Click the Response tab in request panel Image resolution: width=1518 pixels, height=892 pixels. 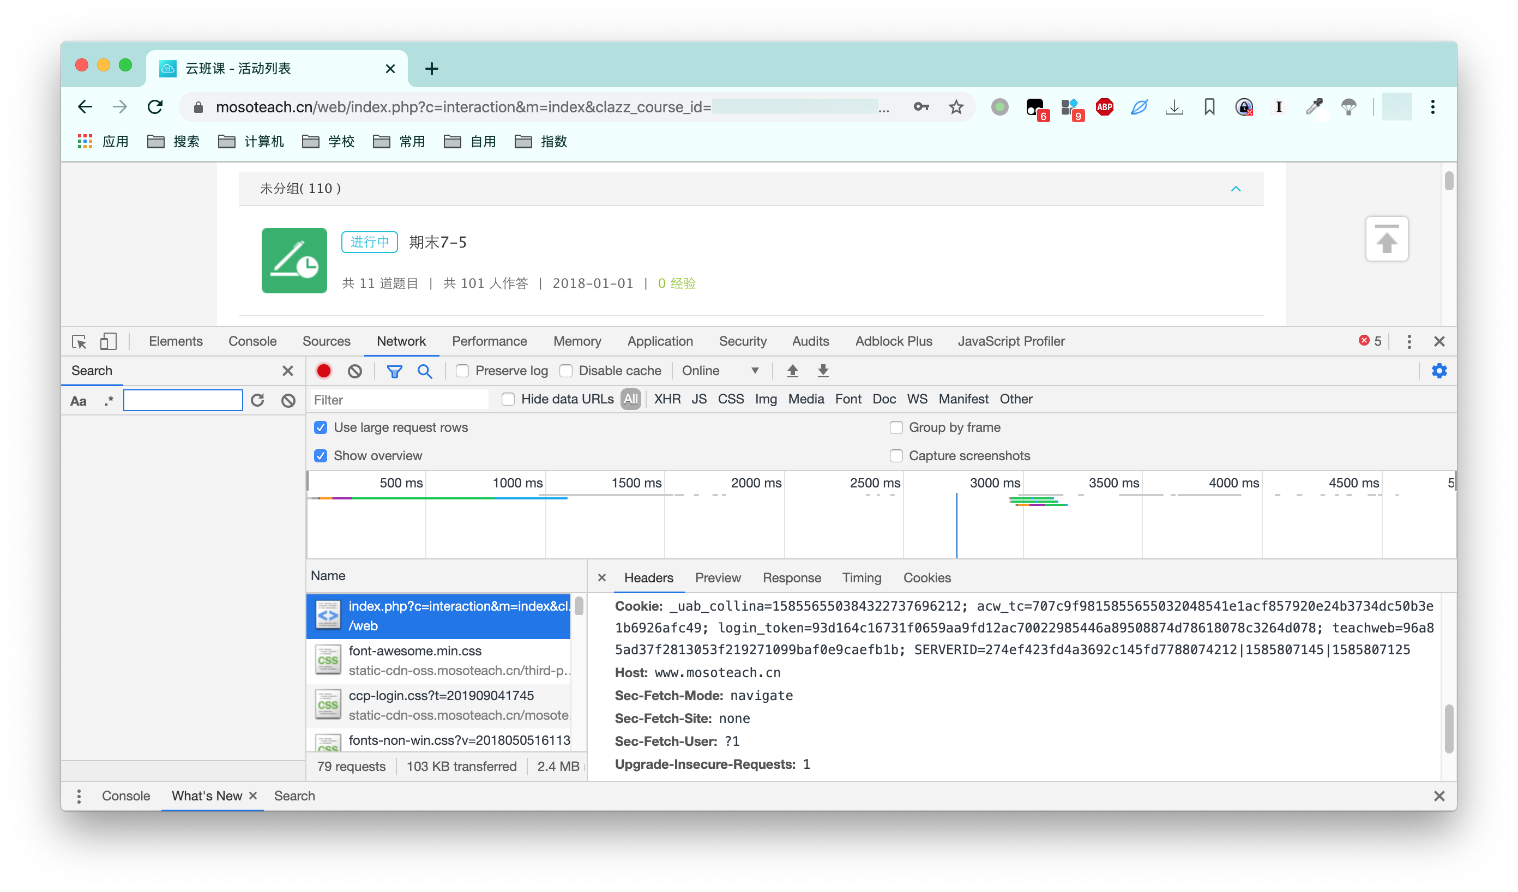click(792, 578)
